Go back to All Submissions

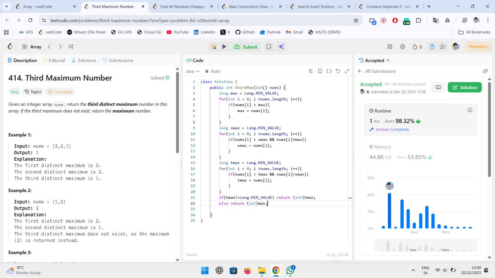click(x=377, y=71)
